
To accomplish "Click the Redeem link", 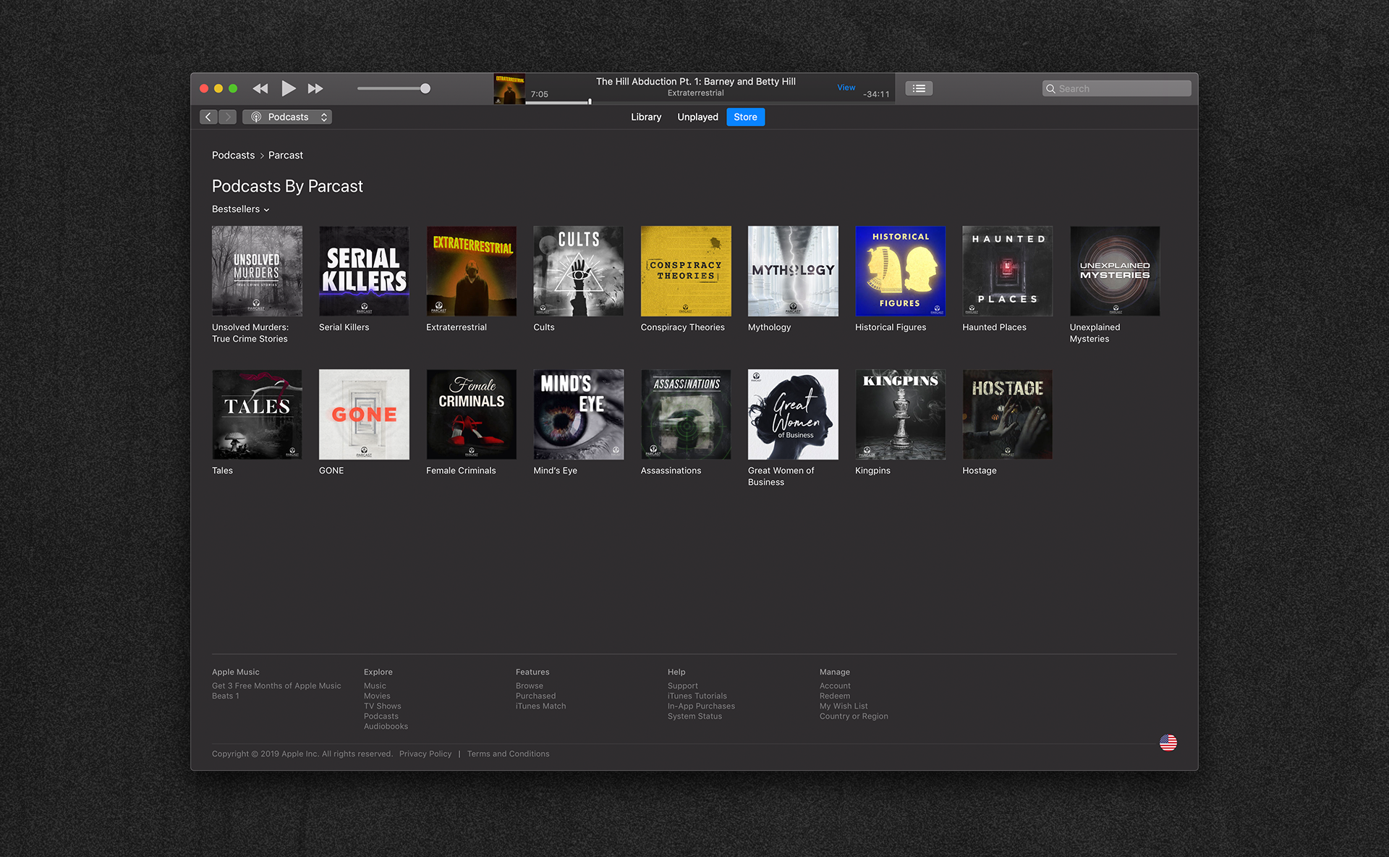I will (x=834, y=696).
